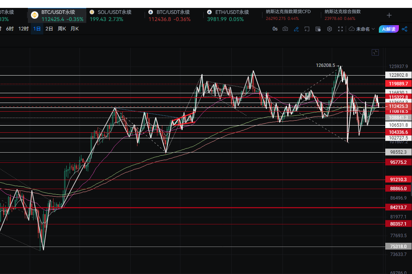Viewport: 412px width, 274px height.
Task: Click the indicator template icon with minus badge
Action: [x=318, y=29]
